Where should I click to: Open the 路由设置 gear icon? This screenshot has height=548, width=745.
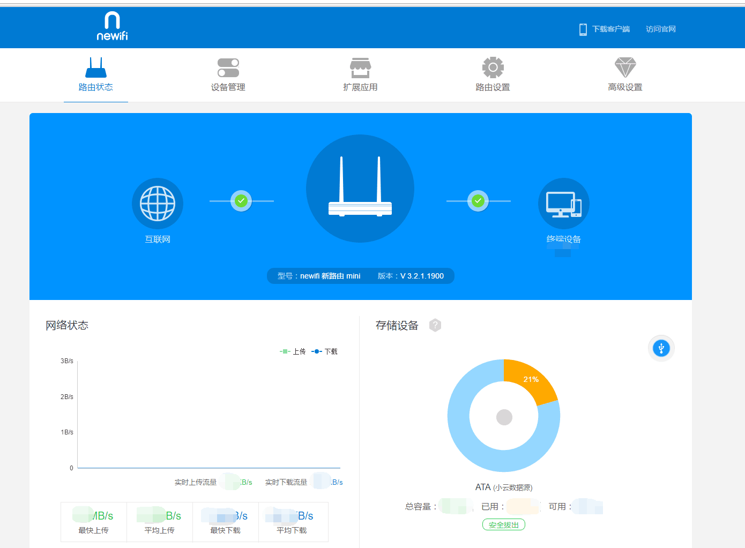click(493, 67)
